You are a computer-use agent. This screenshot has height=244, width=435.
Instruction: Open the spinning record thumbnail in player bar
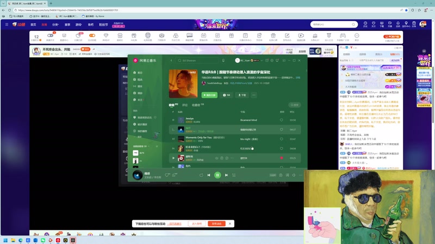(x=138, y=175)
